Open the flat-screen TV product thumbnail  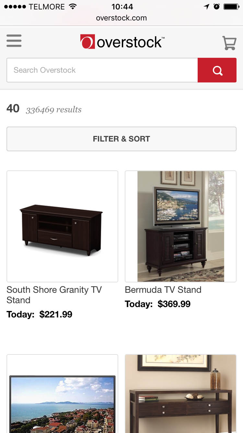[x=62, y=394]
